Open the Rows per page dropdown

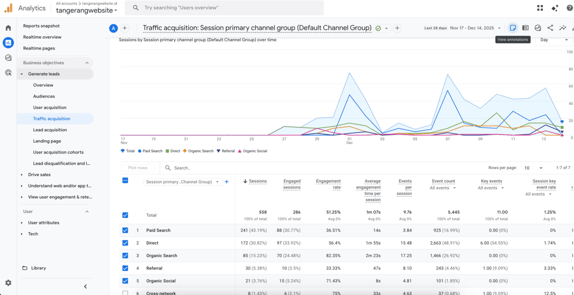[x=533, y=168]
